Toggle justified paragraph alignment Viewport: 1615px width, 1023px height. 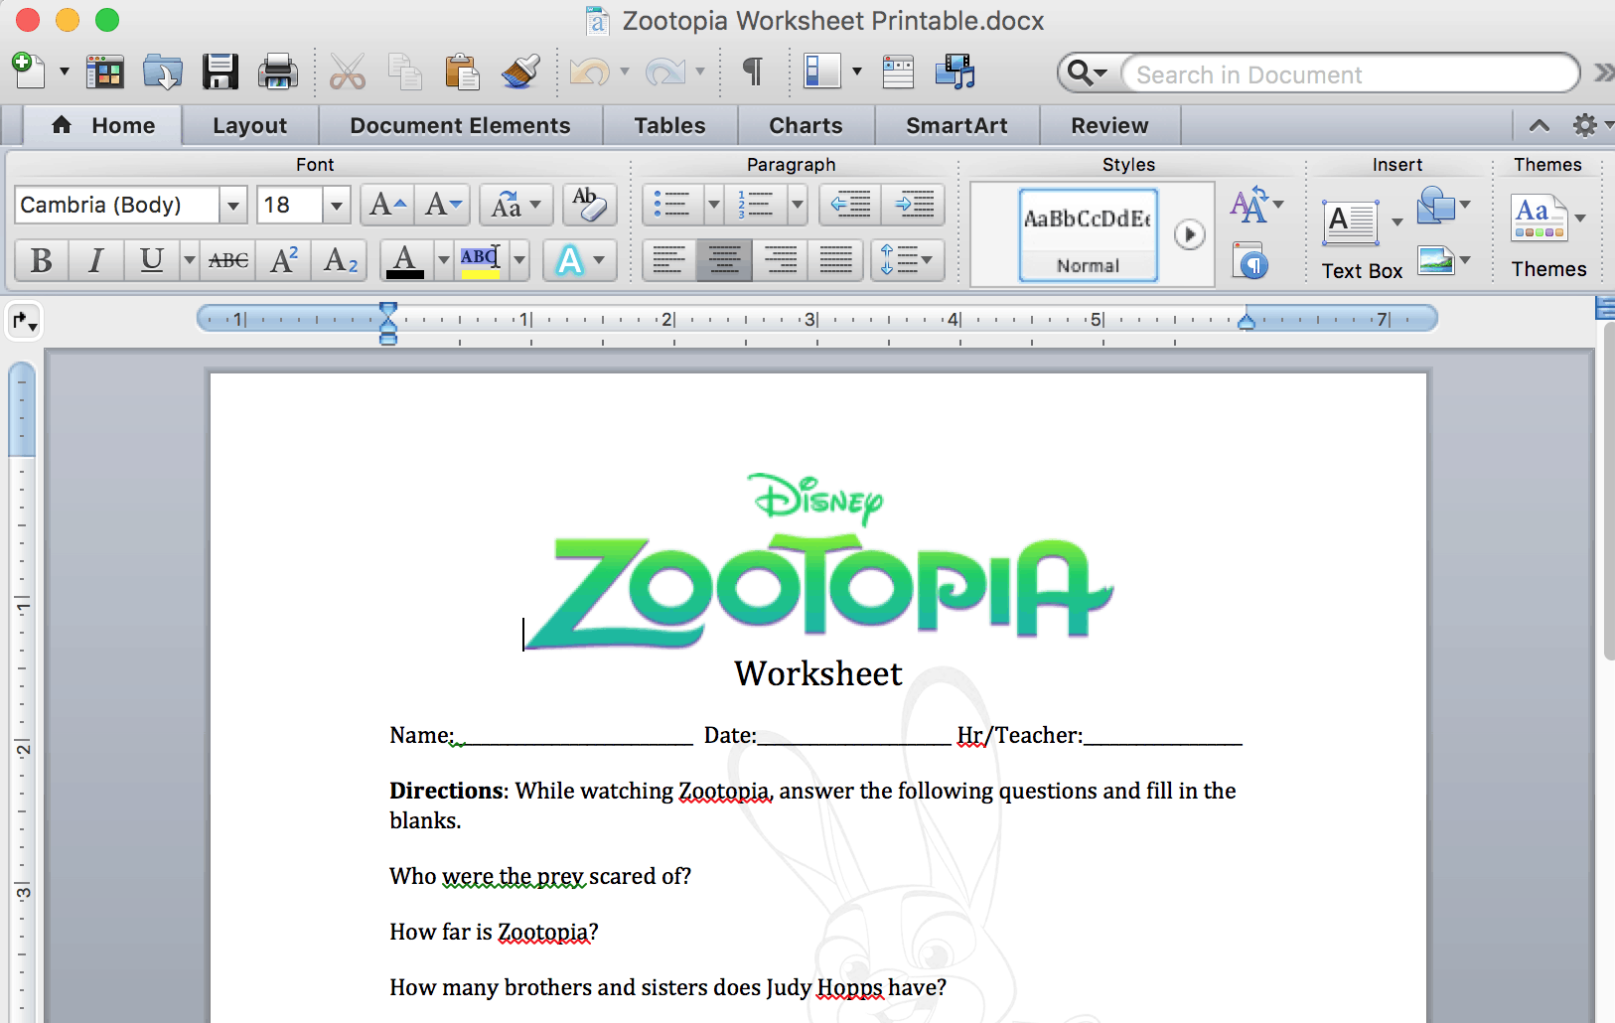click(x=836, y=260)
